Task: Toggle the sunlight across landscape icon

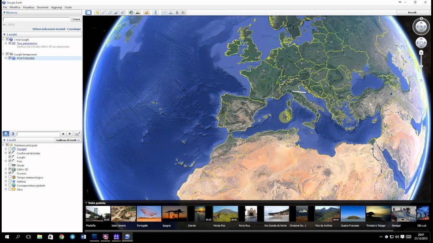Action: click(x=138, y=12)
